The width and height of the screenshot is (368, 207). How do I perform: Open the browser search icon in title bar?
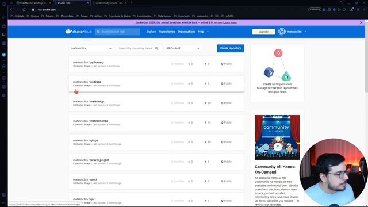coord(341,3)
